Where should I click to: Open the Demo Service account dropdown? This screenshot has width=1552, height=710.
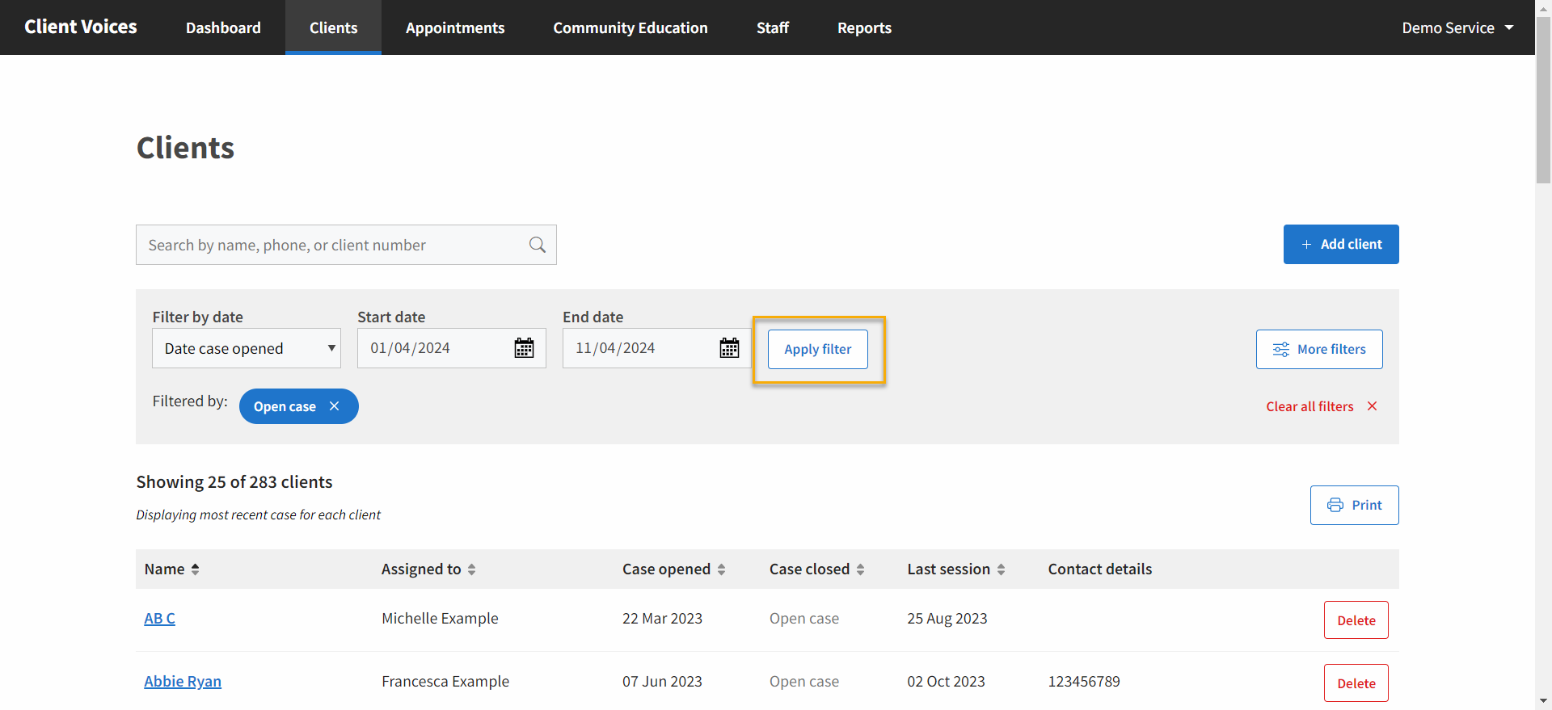coord(1457,27)
